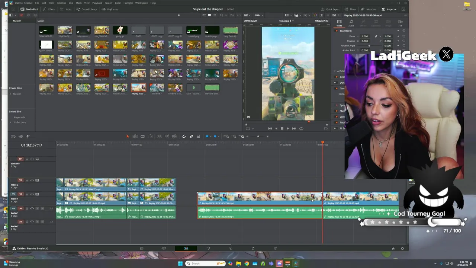This screenshot has height=268, width=476.
Task: Open flag color dropdown arrow
Action: tap(210, 137)
